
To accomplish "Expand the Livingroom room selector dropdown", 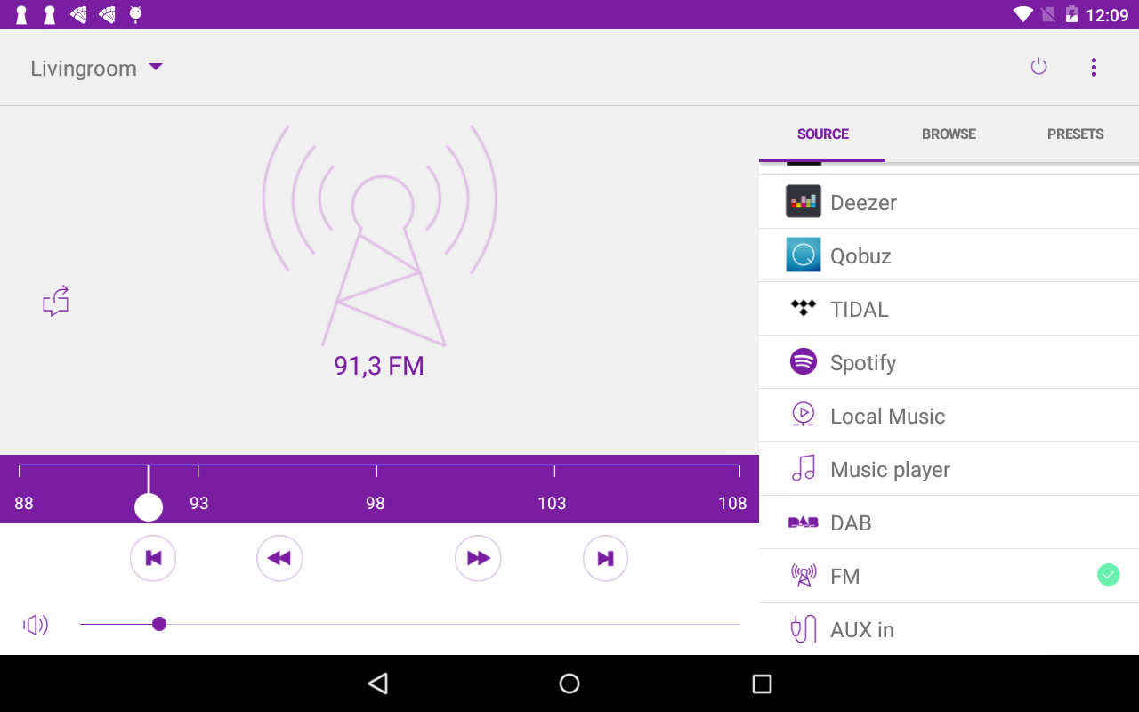I will click(x=97, y=69).
